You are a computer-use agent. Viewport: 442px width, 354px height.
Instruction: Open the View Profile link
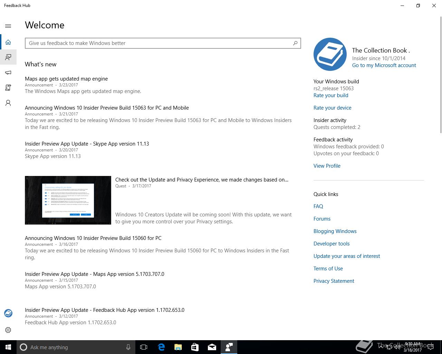point(327,166)
